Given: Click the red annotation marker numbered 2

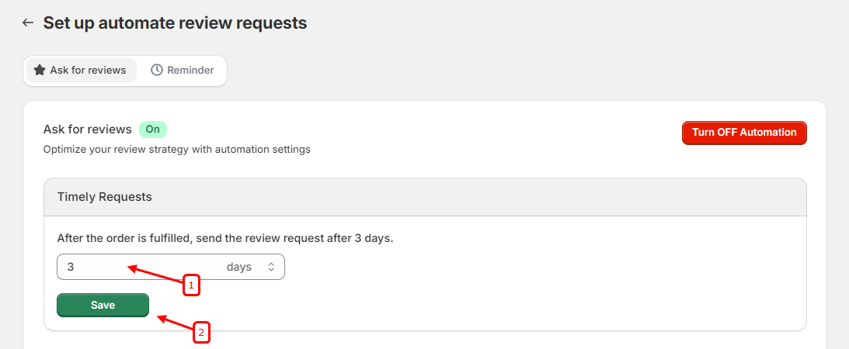Looking at the screenshot, I should pos(201,333).
